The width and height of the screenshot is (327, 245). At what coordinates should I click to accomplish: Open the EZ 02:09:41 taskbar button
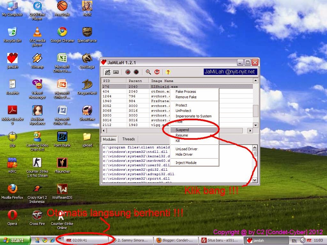[86, 240]
